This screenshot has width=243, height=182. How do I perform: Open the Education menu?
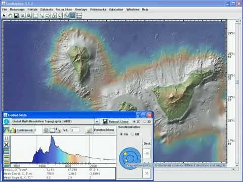116,10
